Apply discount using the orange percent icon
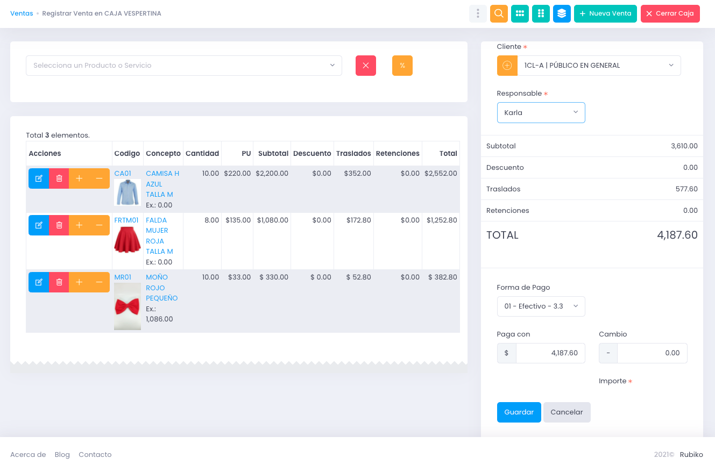Screen dimensions: 715x465 (402, 66)
